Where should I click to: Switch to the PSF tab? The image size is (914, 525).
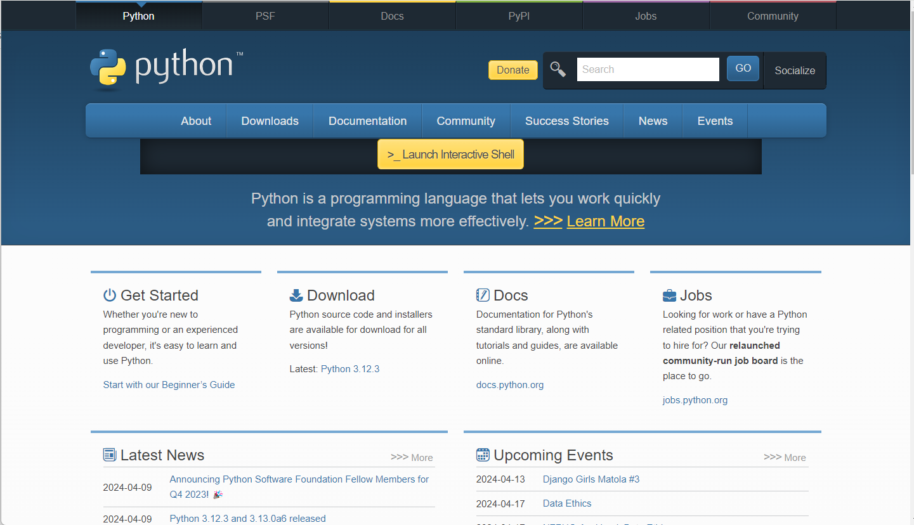click(265, 15)
